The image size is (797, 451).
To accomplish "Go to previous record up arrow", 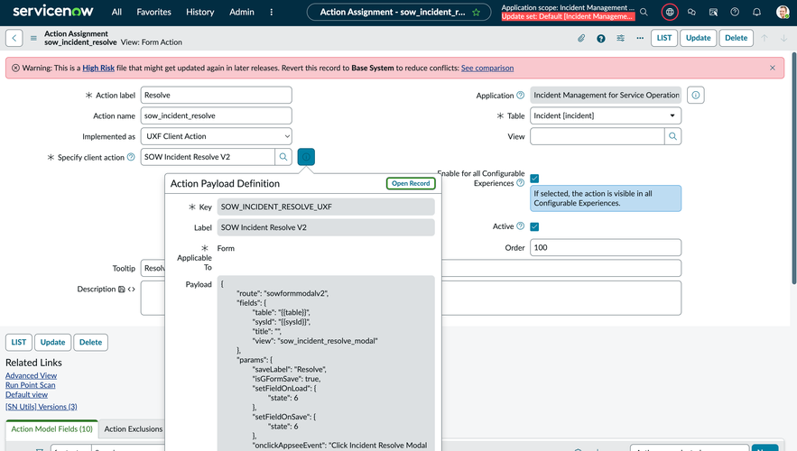I will [764, 38].
